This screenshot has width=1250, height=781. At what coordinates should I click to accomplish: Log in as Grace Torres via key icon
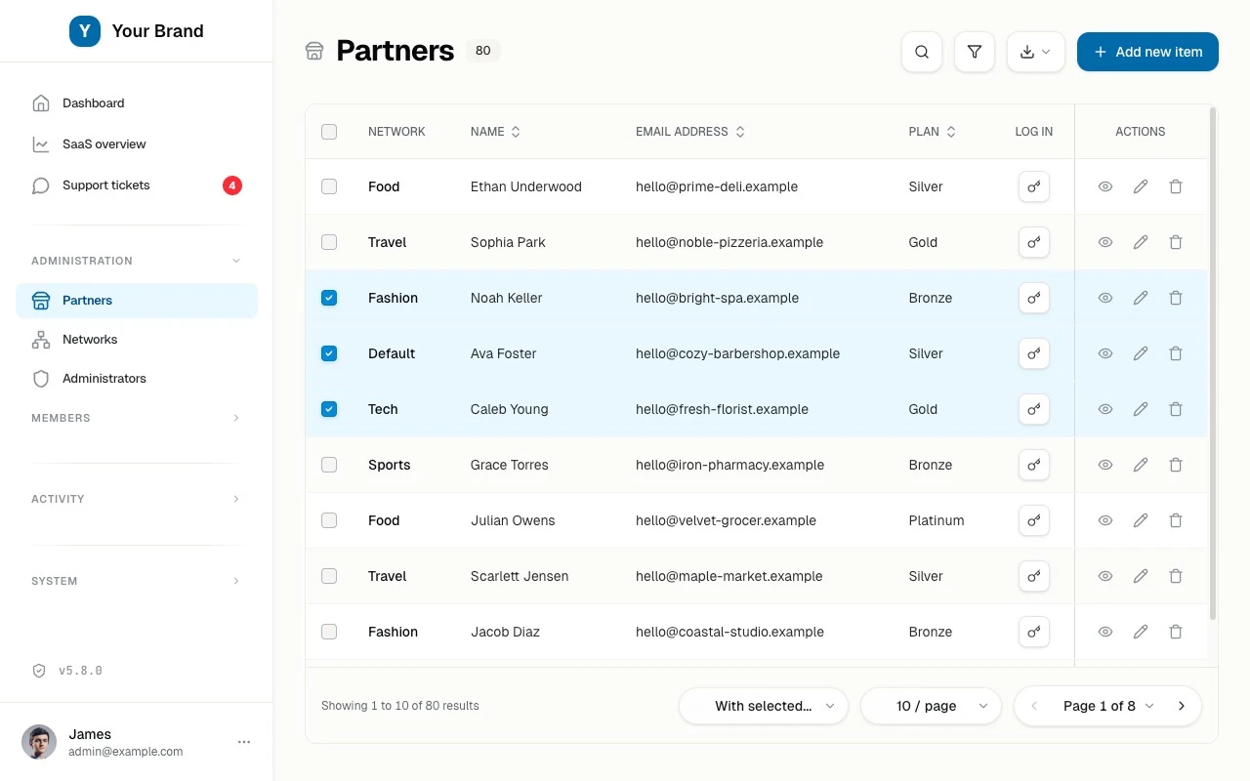1034,465
